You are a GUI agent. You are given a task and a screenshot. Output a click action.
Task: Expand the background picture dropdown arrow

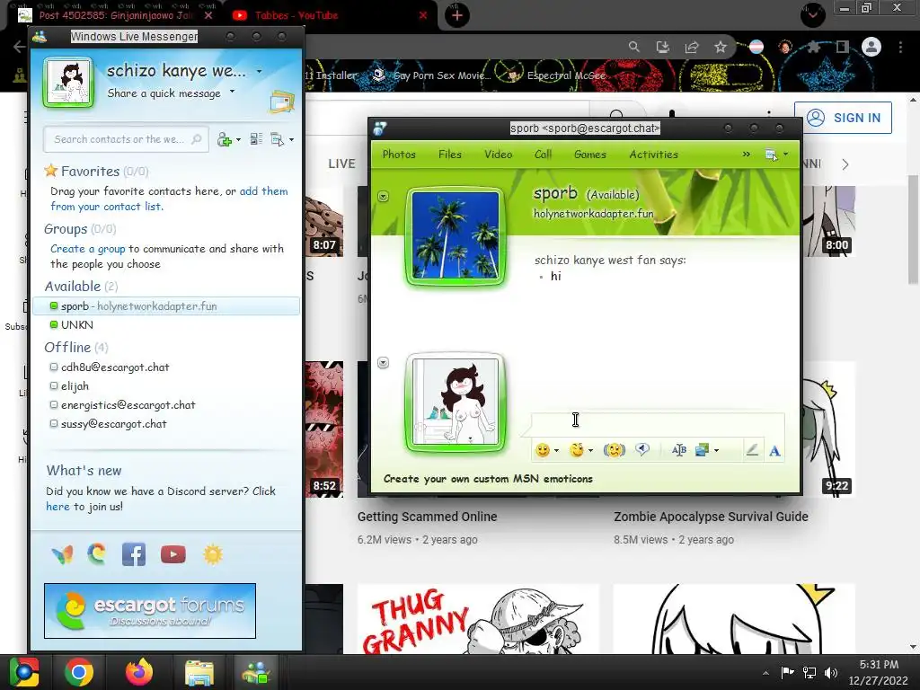click(x=716, y=451)
